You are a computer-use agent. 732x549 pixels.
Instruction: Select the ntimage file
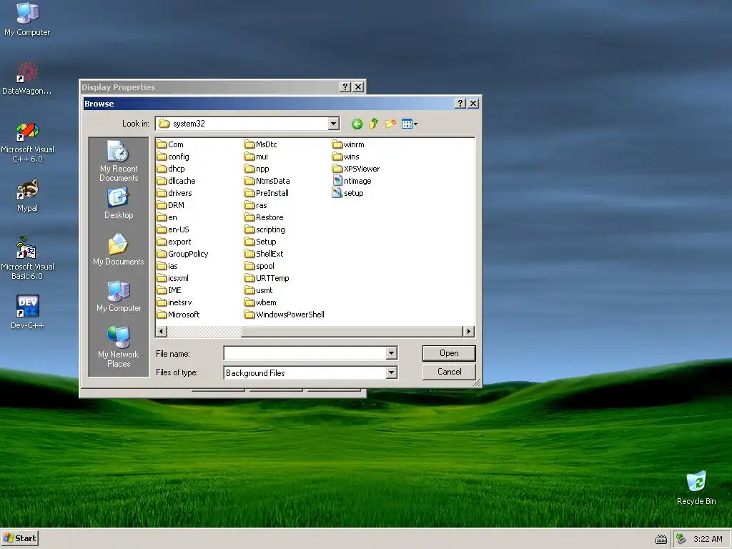[352, 181]
